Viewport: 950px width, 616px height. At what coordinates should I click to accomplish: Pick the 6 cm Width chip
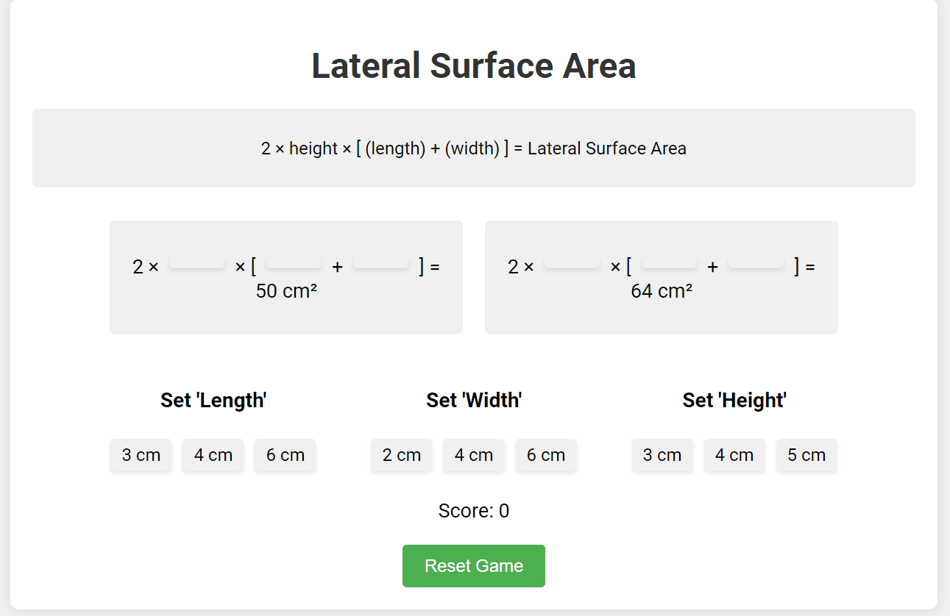point(546,455)
